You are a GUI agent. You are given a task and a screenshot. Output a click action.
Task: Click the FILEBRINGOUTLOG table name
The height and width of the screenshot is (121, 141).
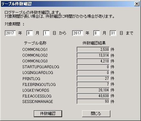click(x=39, y=84)
